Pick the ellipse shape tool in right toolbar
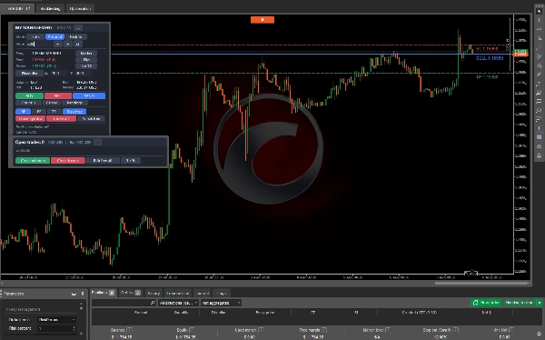The width and height of the screenshot is (545, 340). (539, 111)
